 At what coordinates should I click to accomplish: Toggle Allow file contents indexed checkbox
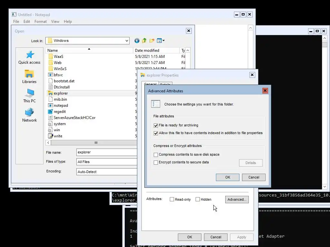click(x=156, y=133)
